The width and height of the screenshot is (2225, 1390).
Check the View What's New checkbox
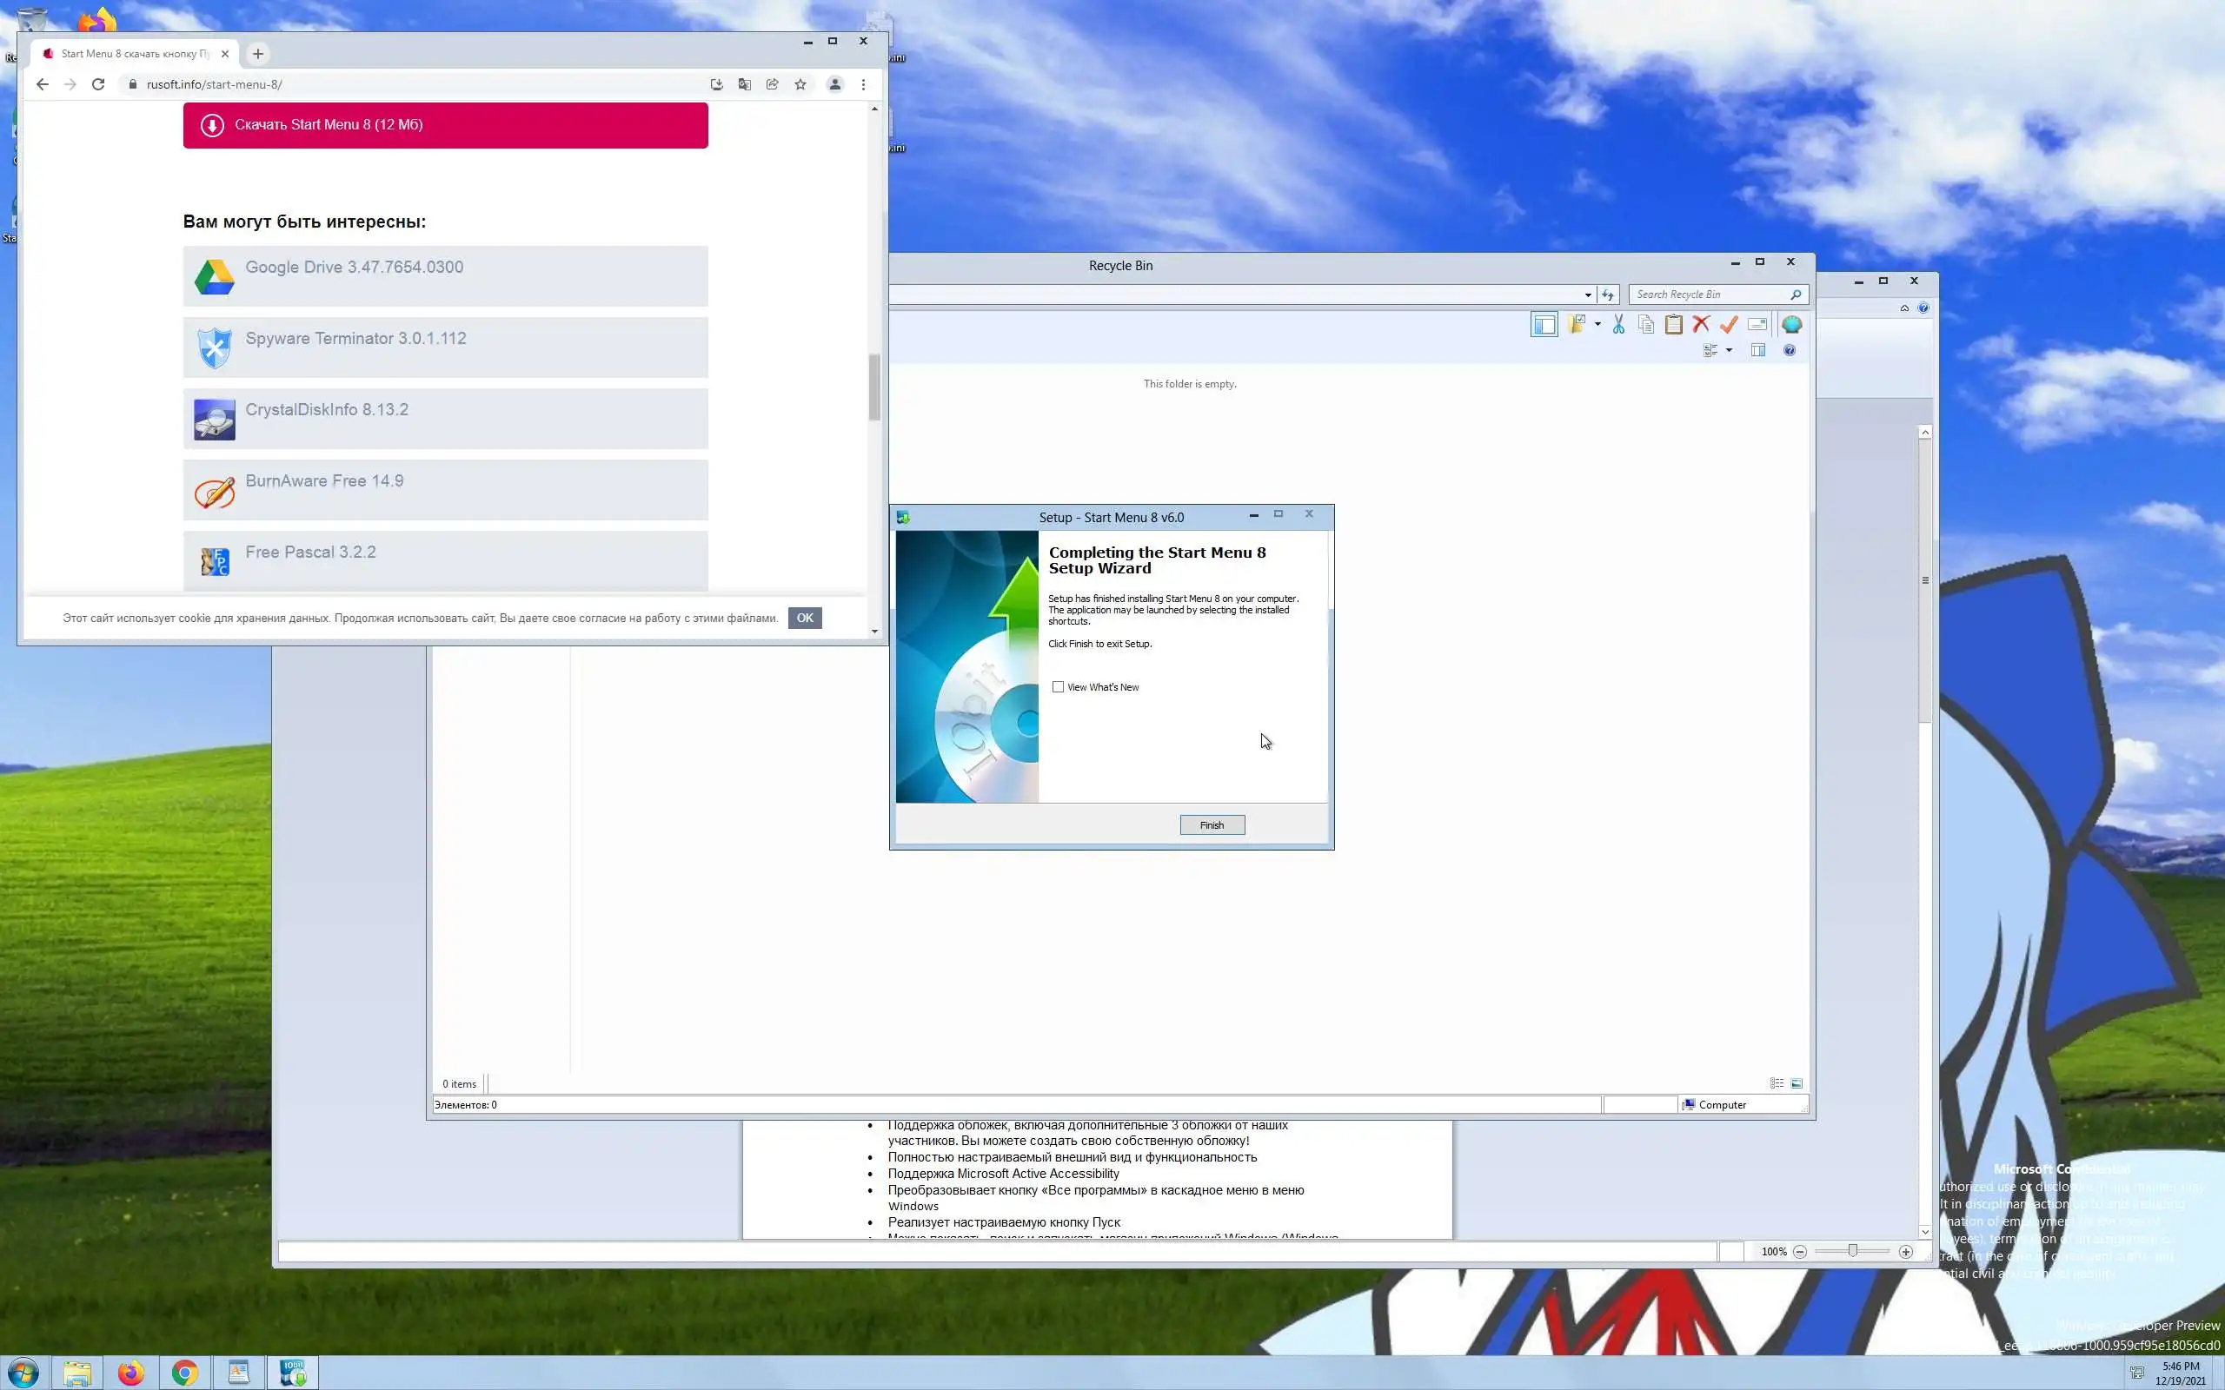1059,686
